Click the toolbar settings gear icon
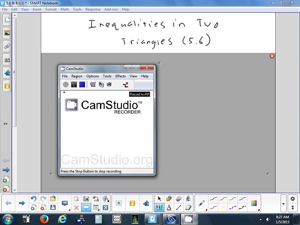Screen dimensions: 300x225 click(x=292, y=199)
